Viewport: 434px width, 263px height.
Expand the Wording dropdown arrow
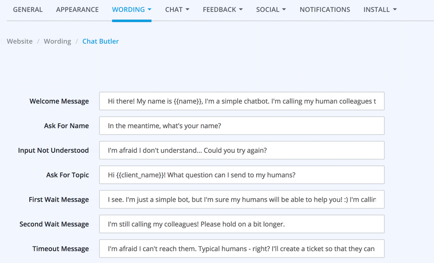pos(149,10)
